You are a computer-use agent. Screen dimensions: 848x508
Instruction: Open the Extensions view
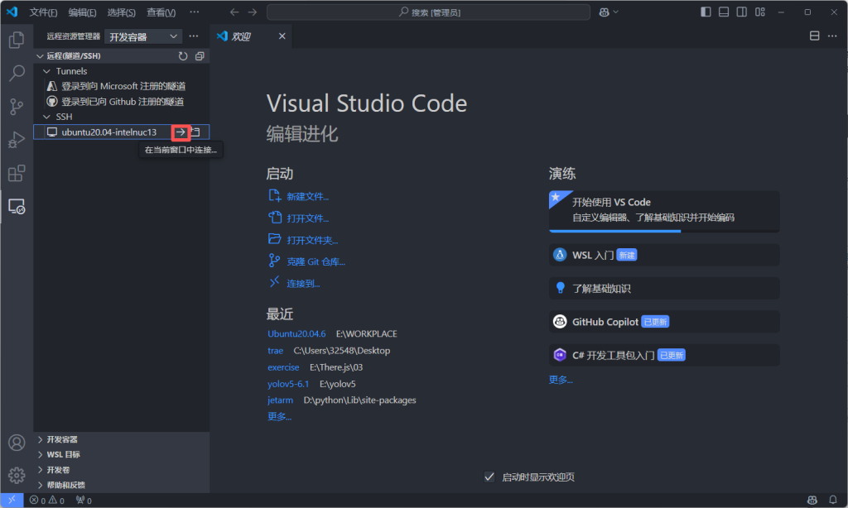point(16,173)
